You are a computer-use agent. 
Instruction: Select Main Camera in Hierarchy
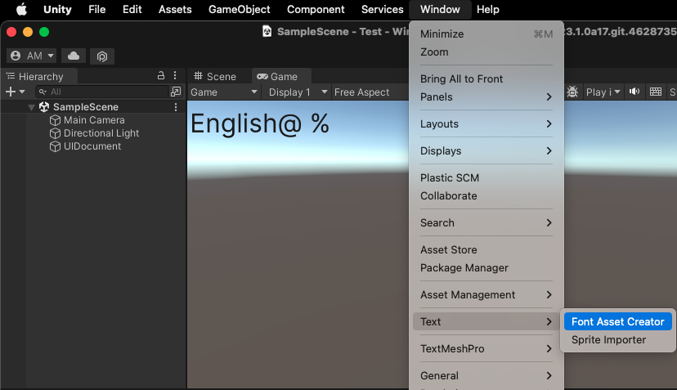tap(94, 120)
